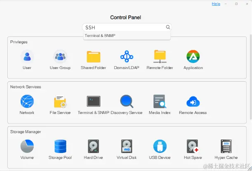Image resolution: width=252 pixels, height=171 pixels.
Task: Open the Hyper Cache SSD icon
Action: coord(226,146)
